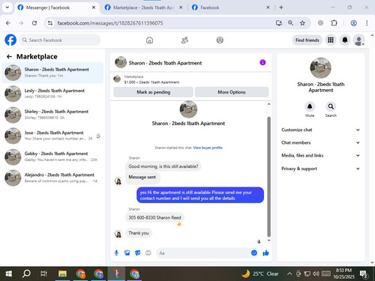
Task: Click the purple conversation information icon
Action: pos(262,62)
